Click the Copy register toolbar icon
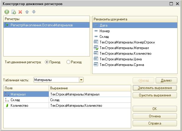The width and height of the screenshot is (182, 131). coord(14,12)
